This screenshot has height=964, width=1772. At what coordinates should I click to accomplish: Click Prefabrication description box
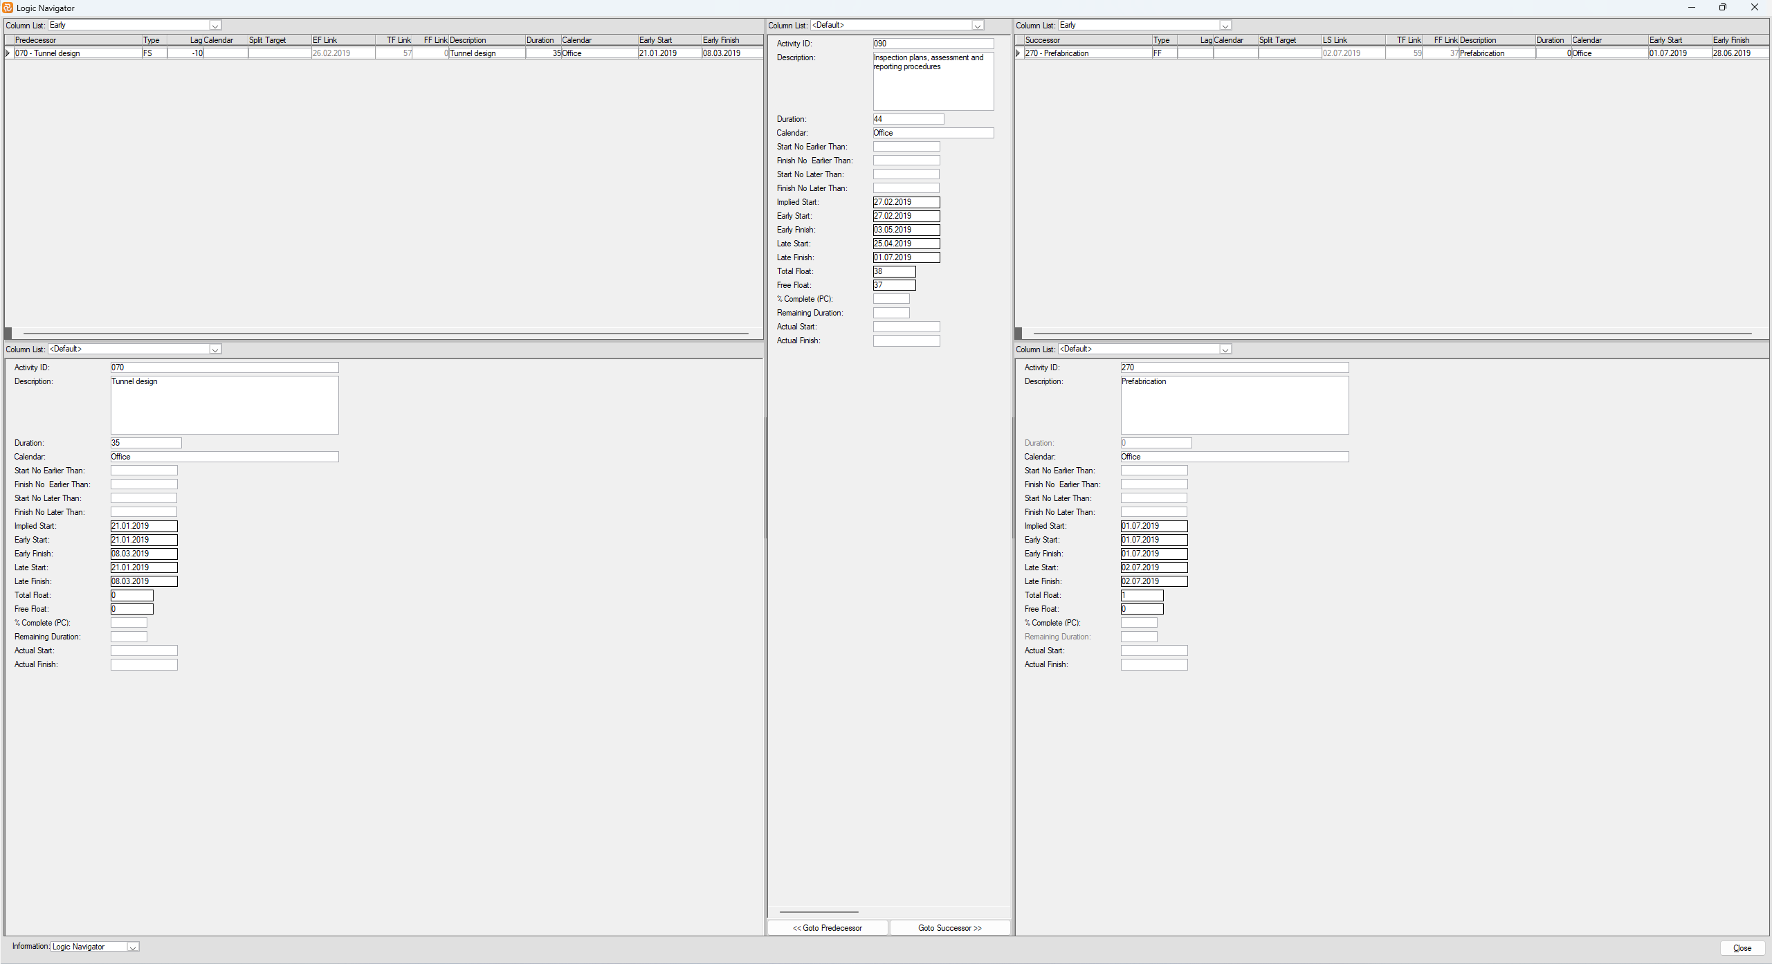[x=1235, y=406]
